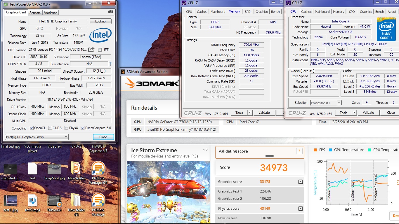The height and width of the screenshot is (224, 399).
Task: Collapse the Physics score section
Action: pos(300,209)
